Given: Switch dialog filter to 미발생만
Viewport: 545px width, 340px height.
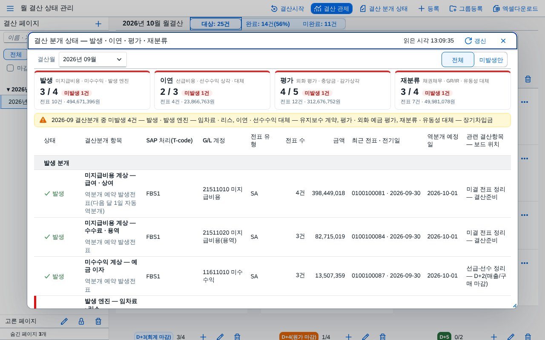Looking at the screenshot, I should 491,60.
